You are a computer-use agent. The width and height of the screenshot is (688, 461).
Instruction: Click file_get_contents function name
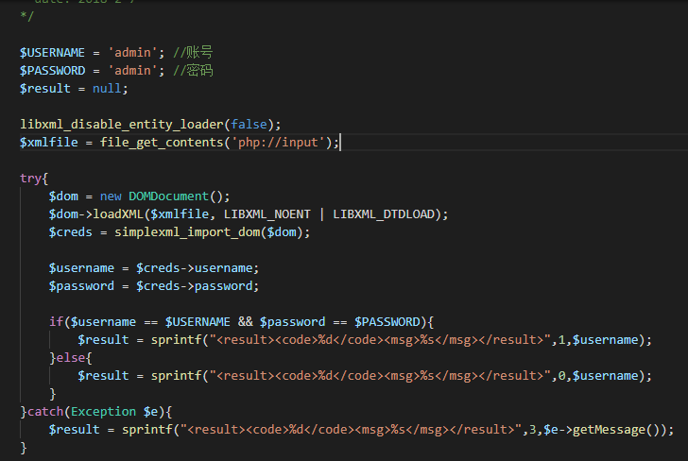[x=162, y=143]
